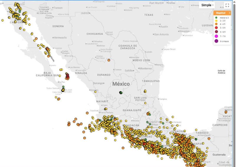Click scrollbar up arrow
Image resolution: width=236 pixels, height=167 pixels.
[x=234, y=2]
